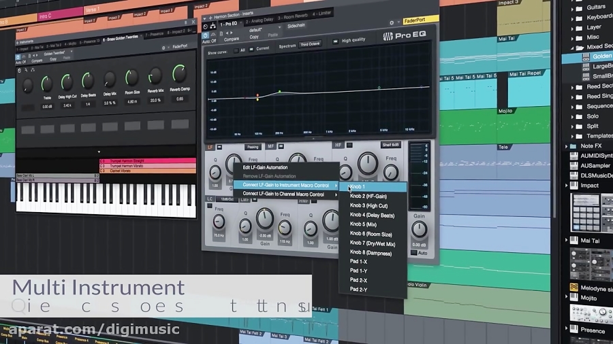The height and width of the screenshot is (344, 613).
Task: Toggle the LMF band enable button
Action: 255,200
